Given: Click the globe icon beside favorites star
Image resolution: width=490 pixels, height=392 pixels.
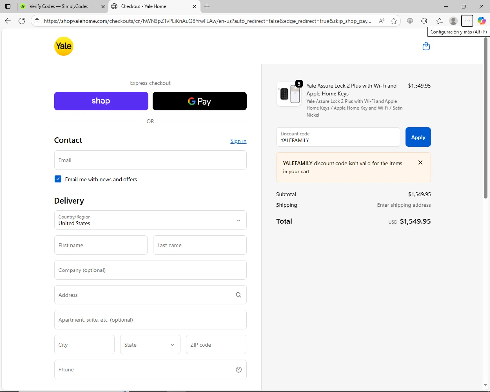Looking at the screenshot, I should [410, 21].
